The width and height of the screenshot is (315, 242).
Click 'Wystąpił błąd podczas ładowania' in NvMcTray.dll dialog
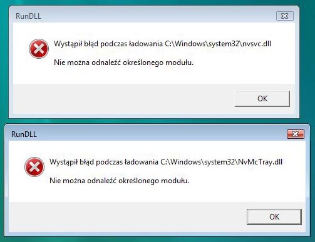pos(104,162)
